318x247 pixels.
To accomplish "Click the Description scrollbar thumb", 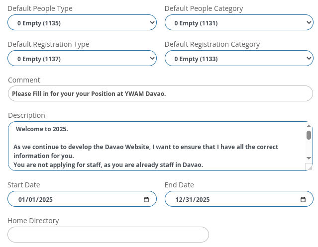I will 309,135.
